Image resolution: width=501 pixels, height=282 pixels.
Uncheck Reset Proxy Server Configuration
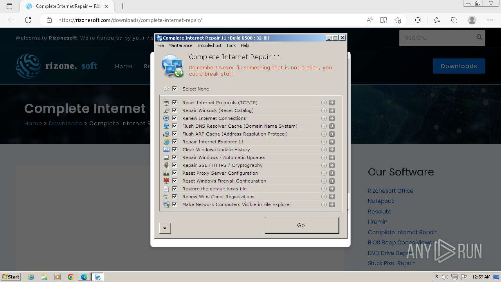[x=175, y=173]
